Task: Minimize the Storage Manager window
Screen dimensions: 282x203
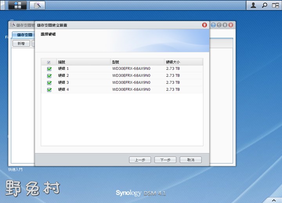Action: pyautogui.click(x=219, y=25)
